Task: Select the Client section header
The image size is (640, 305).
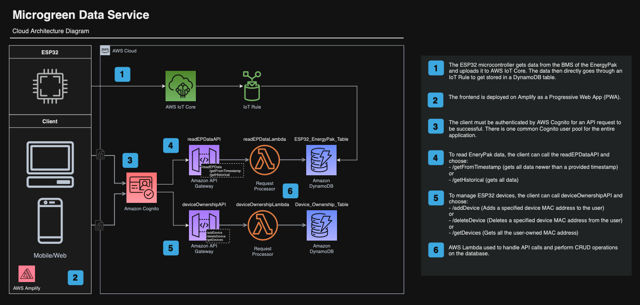Action: point(50,121)
